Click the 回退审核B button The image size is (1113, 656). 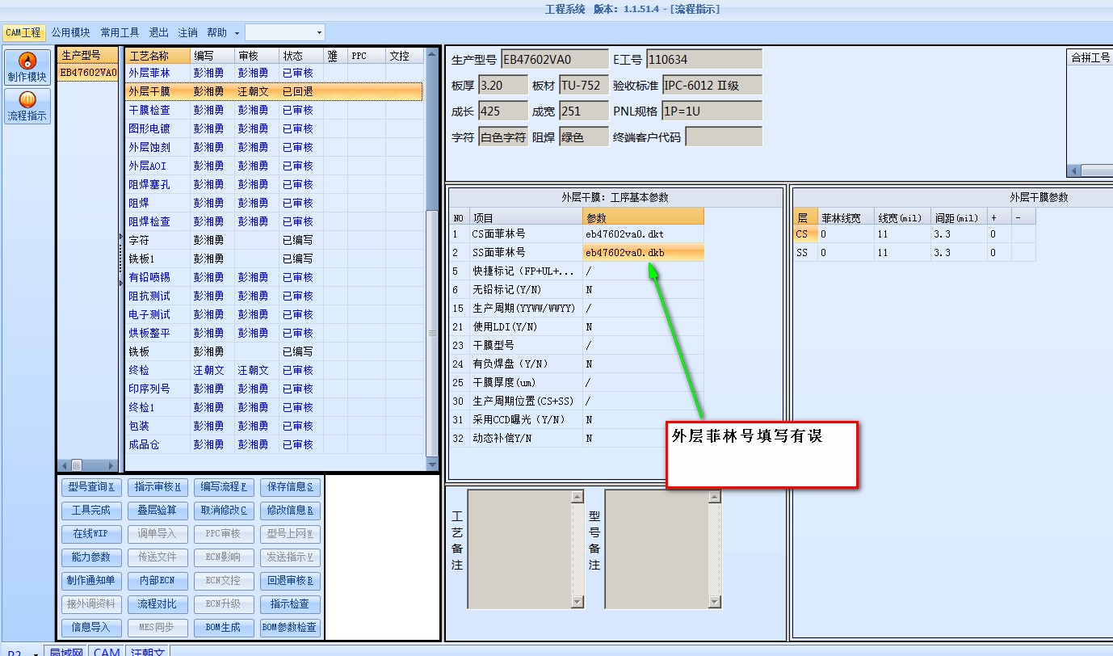[290, 581]
